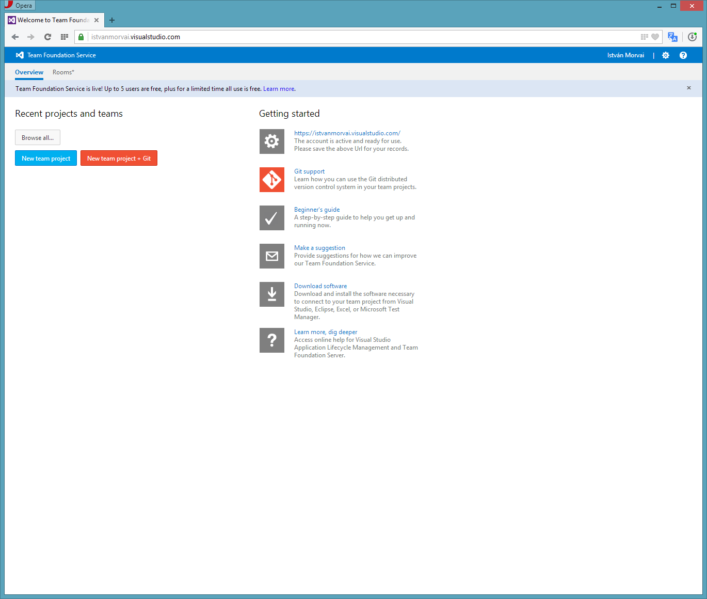707x599 pixels.
Task: Select the Overview tab
Action: 29,72
